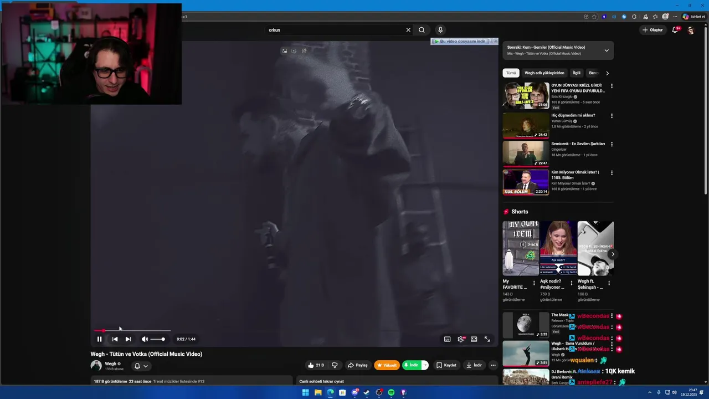Image resolution: width=709 pixels, height=399 pixels.
Task: Share the video using Paylaş
Action: point(358,365)
